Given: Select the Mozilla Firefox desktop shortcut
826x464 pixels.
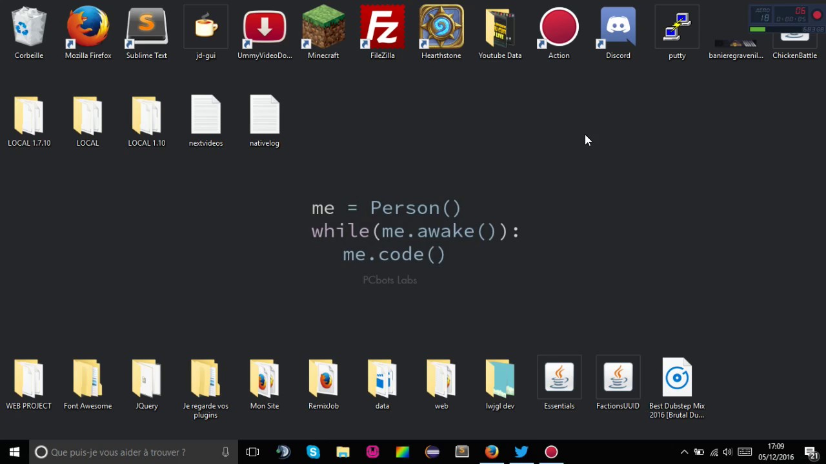Looking at the screenshot, I should coord(88,32).
